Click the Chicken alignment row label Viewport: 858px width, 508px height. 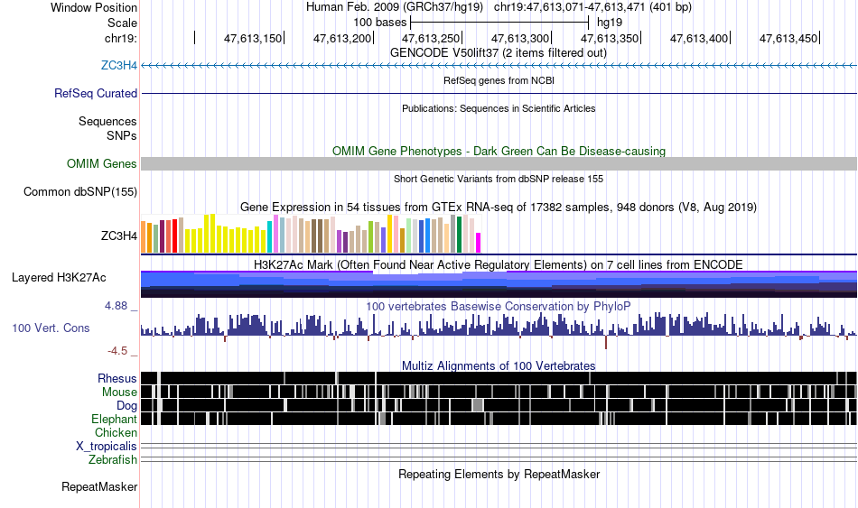point(116,432)
